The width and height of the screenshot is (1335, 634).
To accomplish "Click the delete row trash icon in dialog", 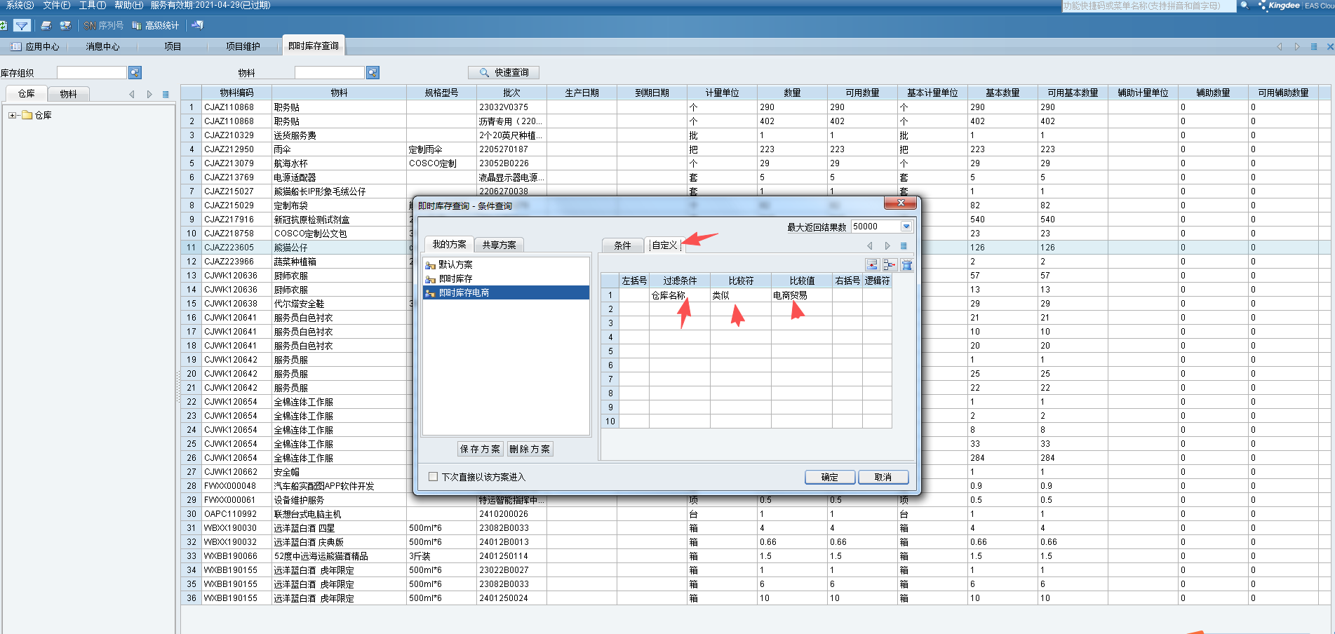I will (906, 264).
